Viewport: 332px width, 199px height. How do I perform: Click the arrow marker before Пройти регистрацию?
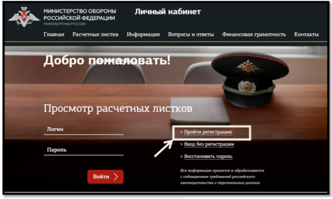click(181, 132)
